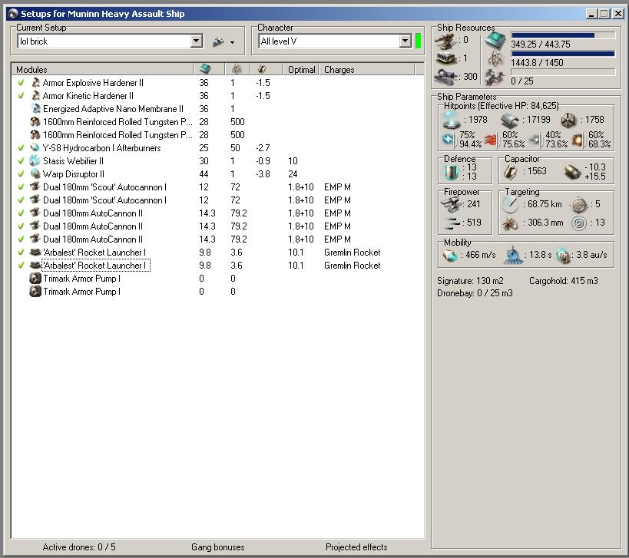Open the Gang bonuses tab
This screenshot has height=558, width=629.
(217, 547)
